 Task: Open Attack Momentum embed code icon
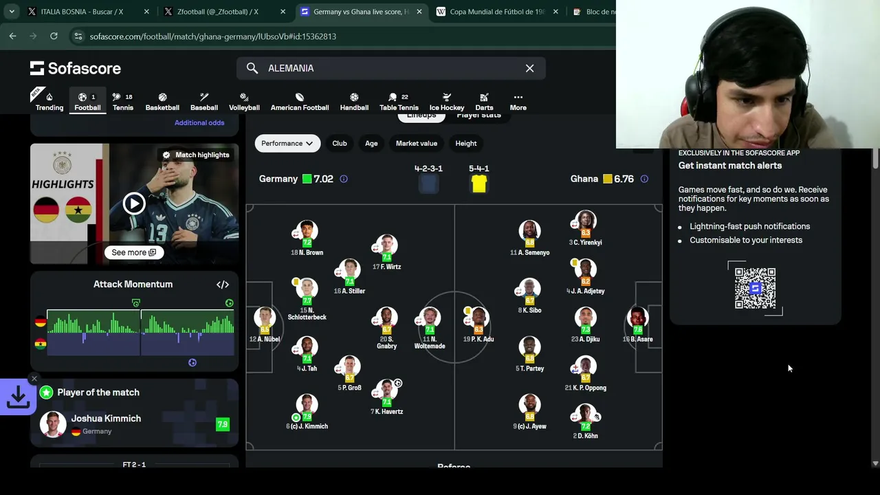(223, 284)
